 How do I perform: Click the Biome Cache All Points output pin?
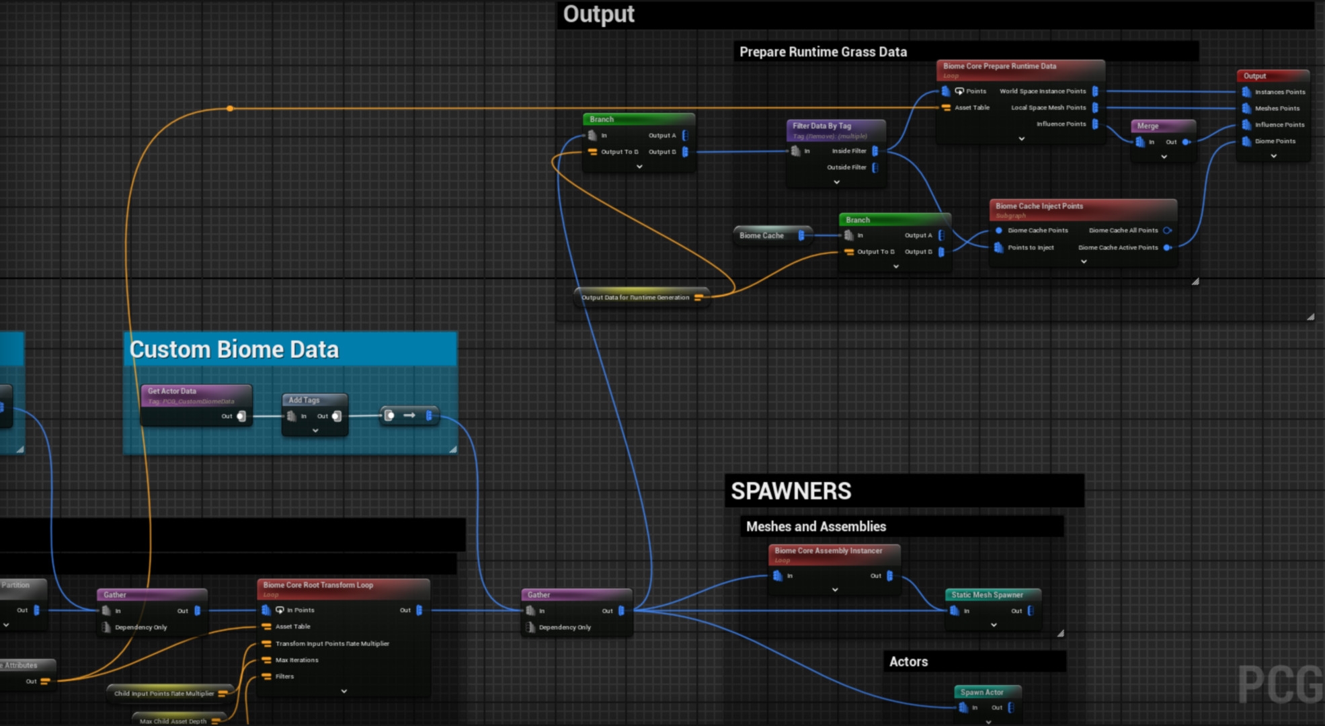click(x=1167, y=231)
